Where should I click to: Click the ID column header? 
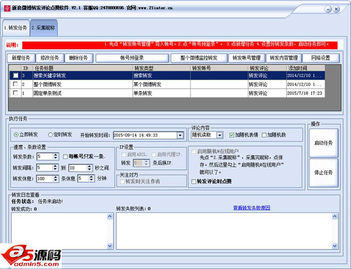pyautogui.click(x=27, y=68)
